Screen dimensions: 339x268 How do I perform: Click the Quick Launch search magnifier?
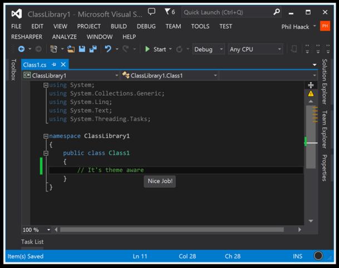point(277,12)
